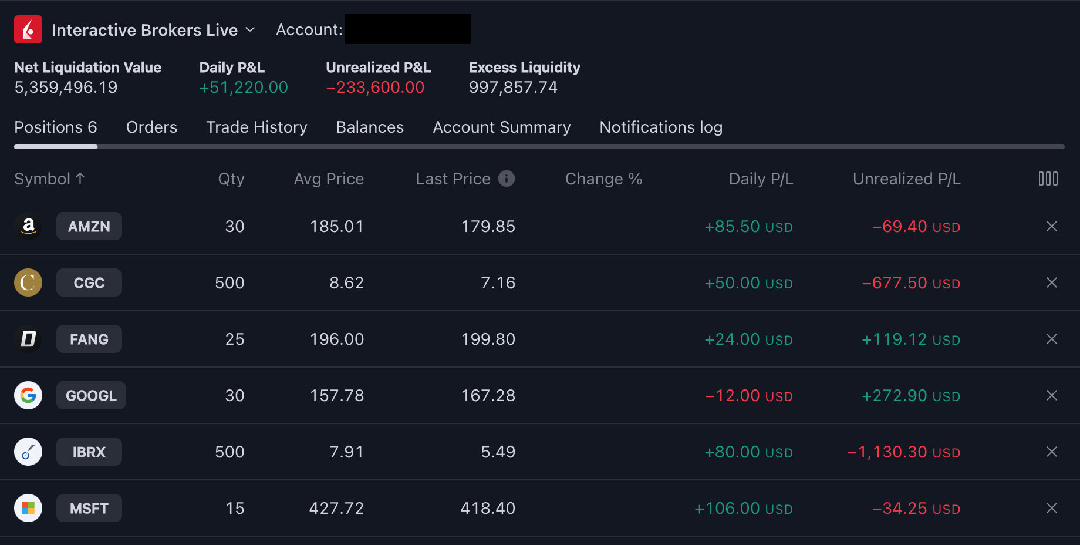Click the Amazon logo icon

[28, 226]
